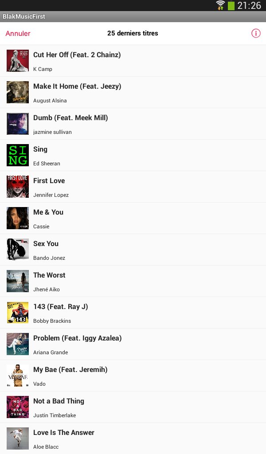Select the green SING album cover
The height and width of the screenshot is (454, 266).
(x=18, y=155)
